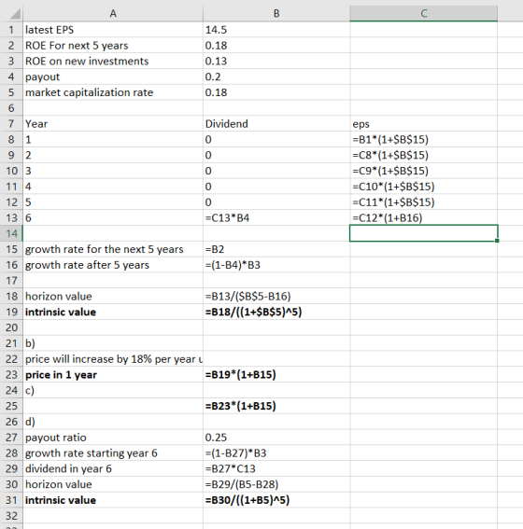
Task: Click the Dividend header cell
Action: 276,124
